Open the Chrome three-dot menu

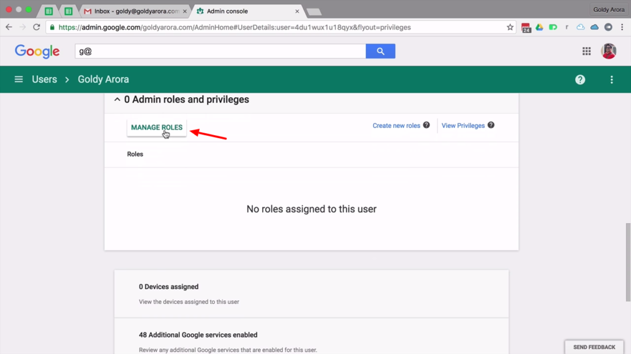pyautogui.click(x=622, y=28)
